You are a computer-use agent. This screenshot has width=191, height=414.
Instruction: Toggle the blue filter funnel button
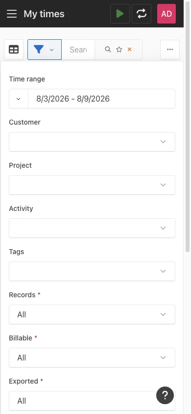coord(45,50)
